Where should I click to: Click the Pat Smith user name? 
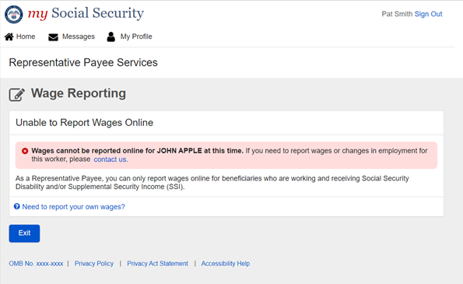click(x=397, y=14)
